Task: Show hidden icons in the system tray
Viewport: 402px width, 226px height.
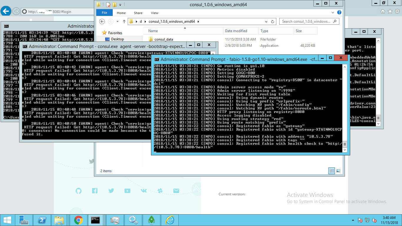Action: (x=353, y=220)
